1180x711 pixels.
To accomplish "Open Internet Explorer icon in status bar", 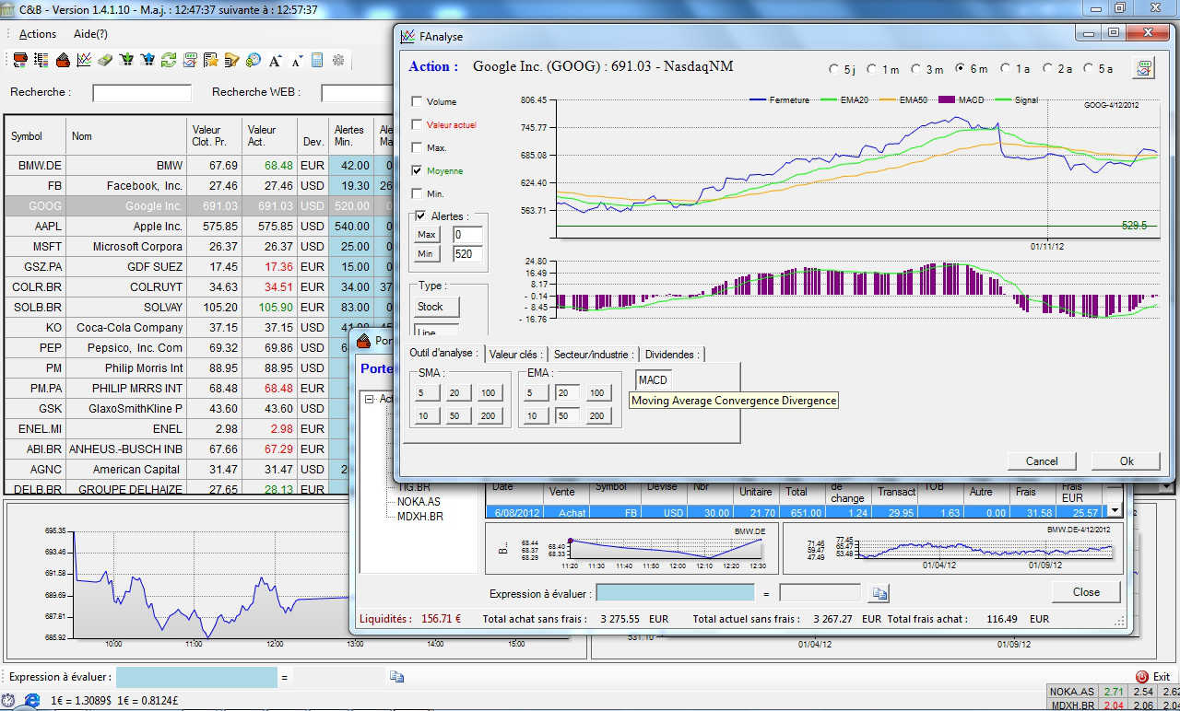I will [31, 701].
